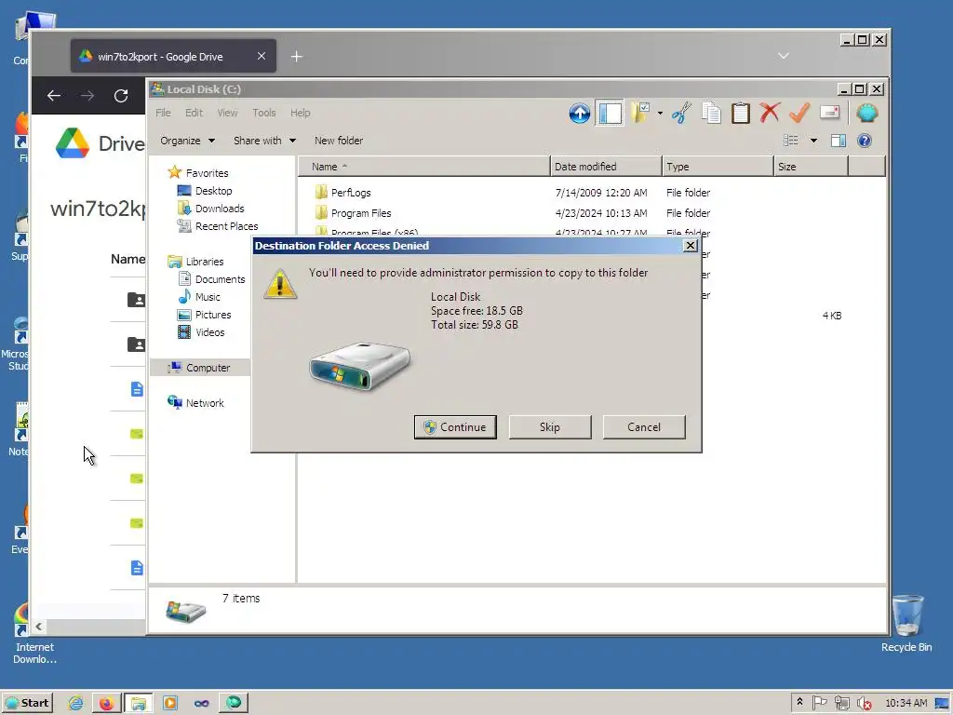Open Internet Explorer from taskbar
Viewport: 953px width, 715px height.
coord(76,703)
